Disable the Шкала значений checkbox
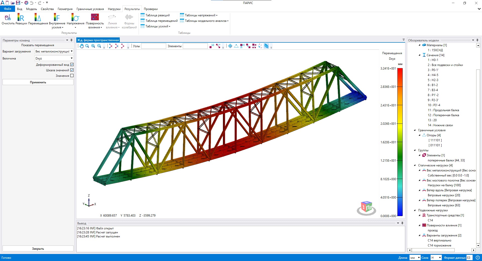Viewport: 482px width, 261px height. [72, 70]
